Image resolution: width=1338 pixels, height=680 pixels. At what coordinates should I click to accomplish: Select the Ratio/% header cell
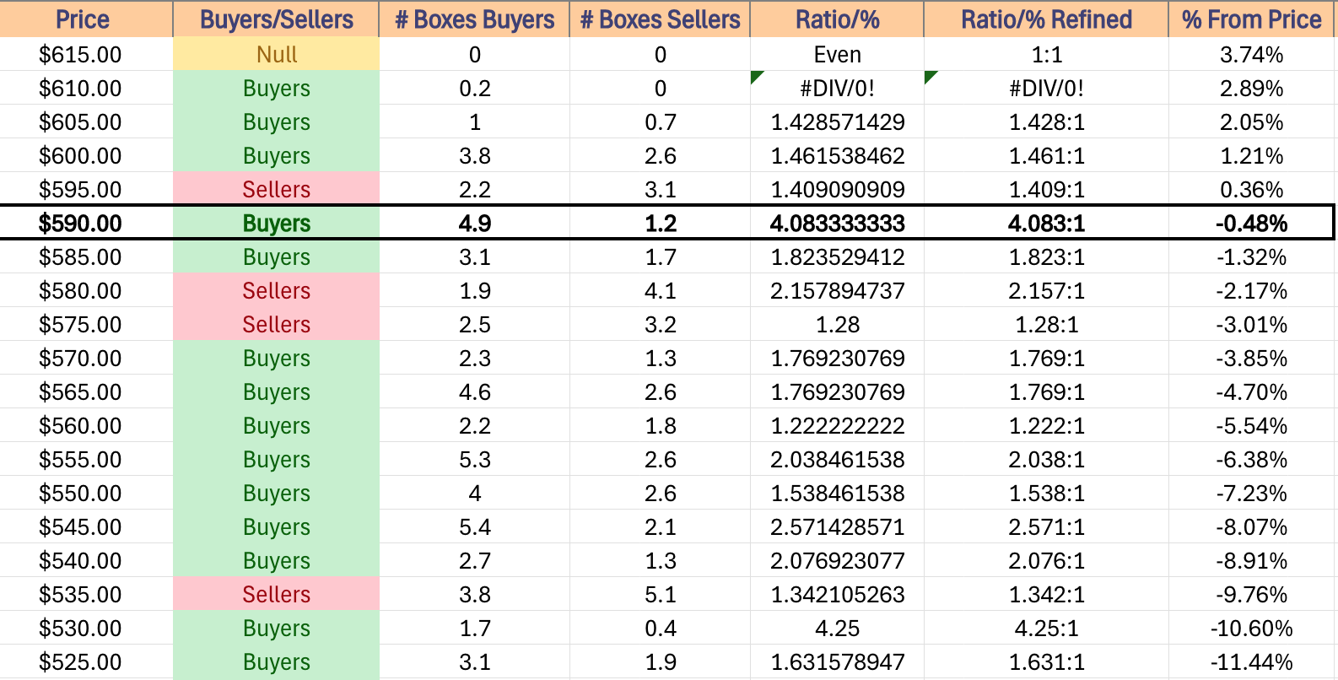point(837,19)
